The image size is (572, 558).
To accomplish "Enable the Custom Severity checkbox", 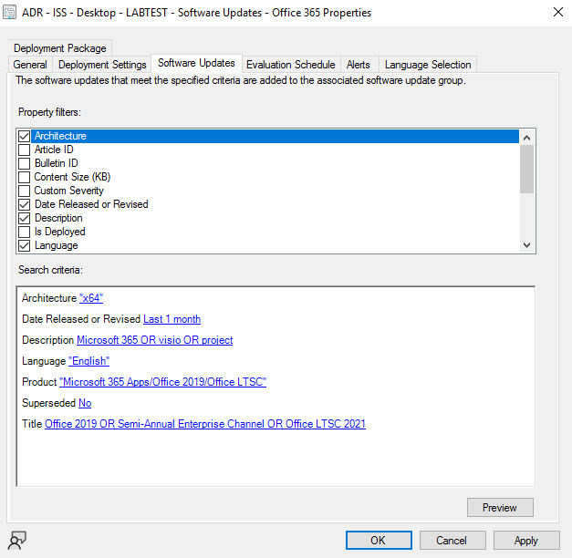I will click(24, 191).
